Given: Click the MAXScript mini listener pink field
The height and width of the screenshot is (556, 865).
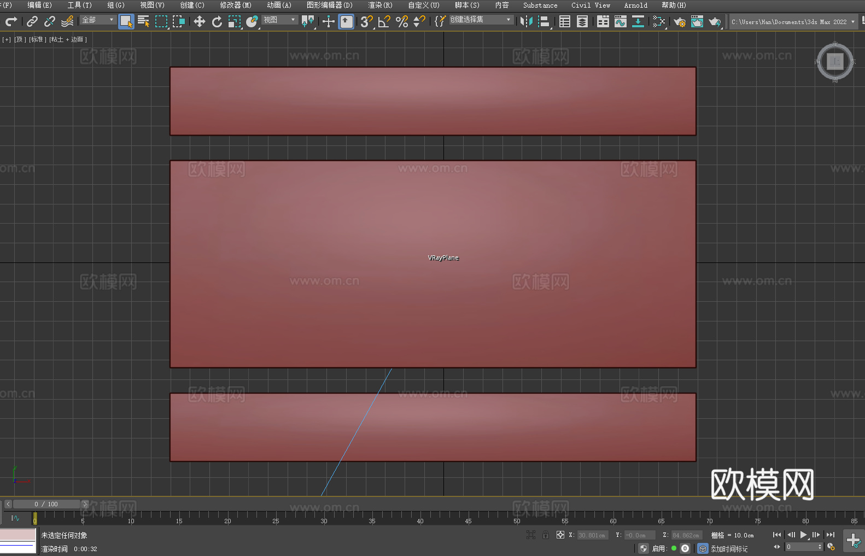Looking at the screenshot, I should (x=18, y=535).
